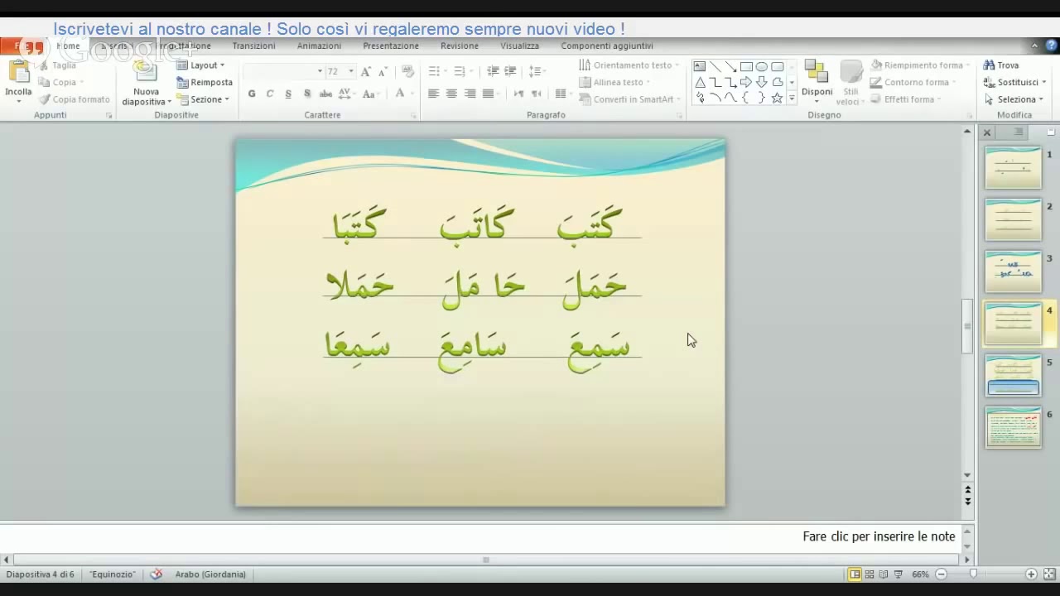Click the Incolla paste icon
Screen dimensions: 1060x596
point(18,72)
